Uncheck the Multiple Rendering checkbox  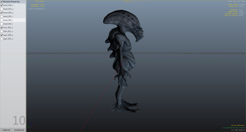point(2,2)
